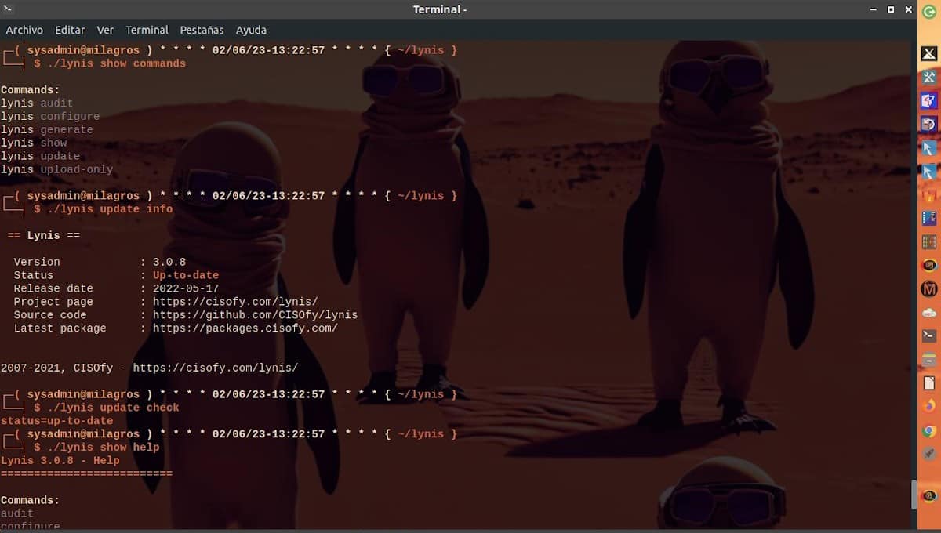This screenshot has height=533, width=941.
Task: Maximize the Terminal window
Action: (x=891, y=9)
